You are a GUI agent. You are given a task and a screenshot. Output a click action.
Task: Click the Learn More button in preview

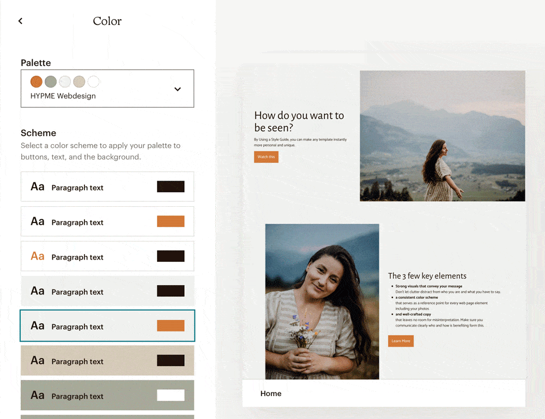[x=401, y=341]
